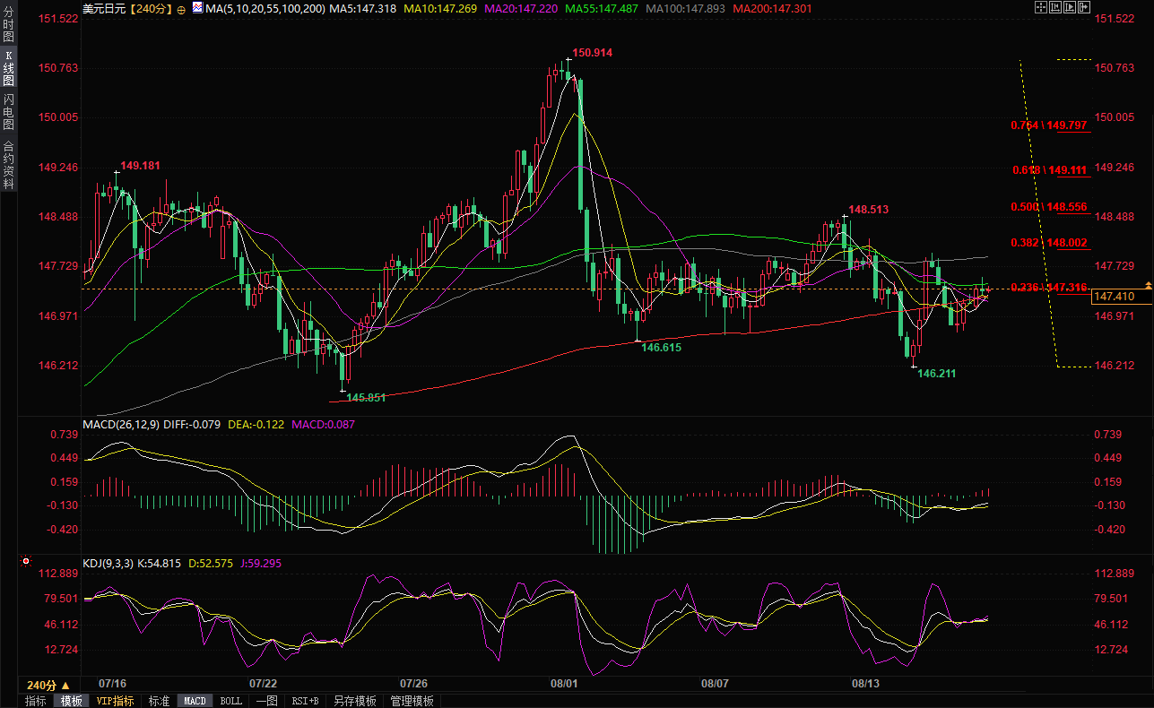Expand the 240分 period selector
Screen dimensions: 1154x708
[48, 685]
